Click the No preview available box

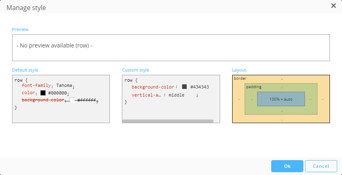[x=171, y=47]
